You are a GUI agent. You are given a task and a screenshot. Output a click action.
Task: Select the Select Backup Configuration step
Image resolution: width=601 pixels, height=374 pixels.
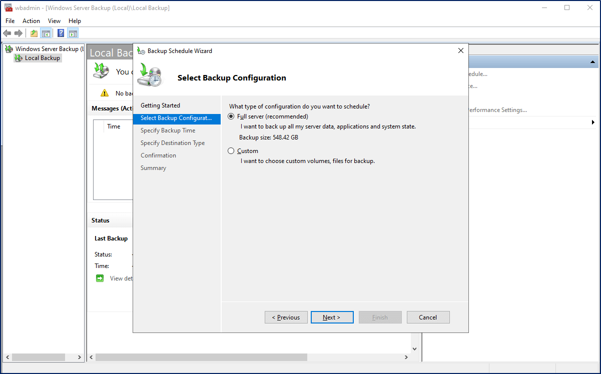[177, 118]
